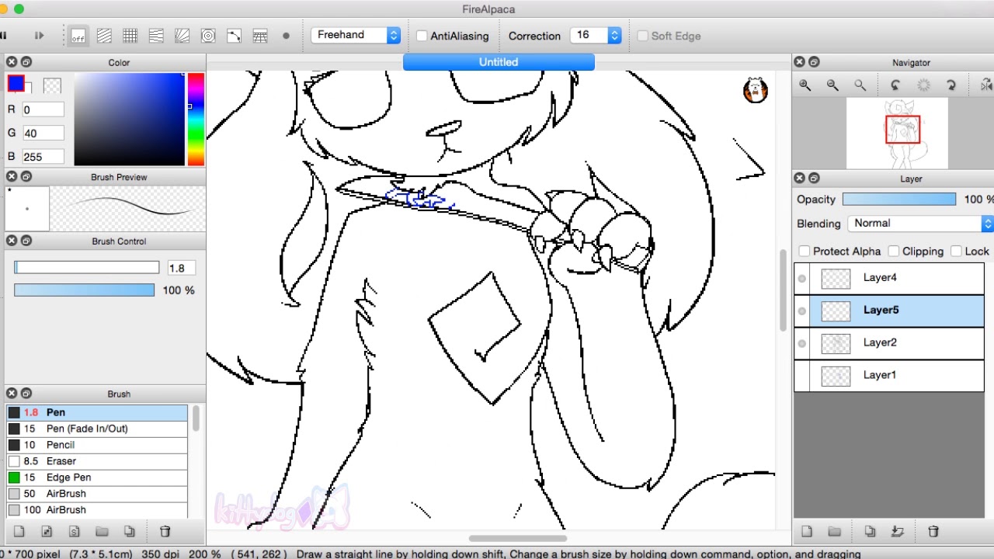The height and width of the screenshot is (559, 994).
Task: Enable the curve snap guide
Action: point(234,36)
